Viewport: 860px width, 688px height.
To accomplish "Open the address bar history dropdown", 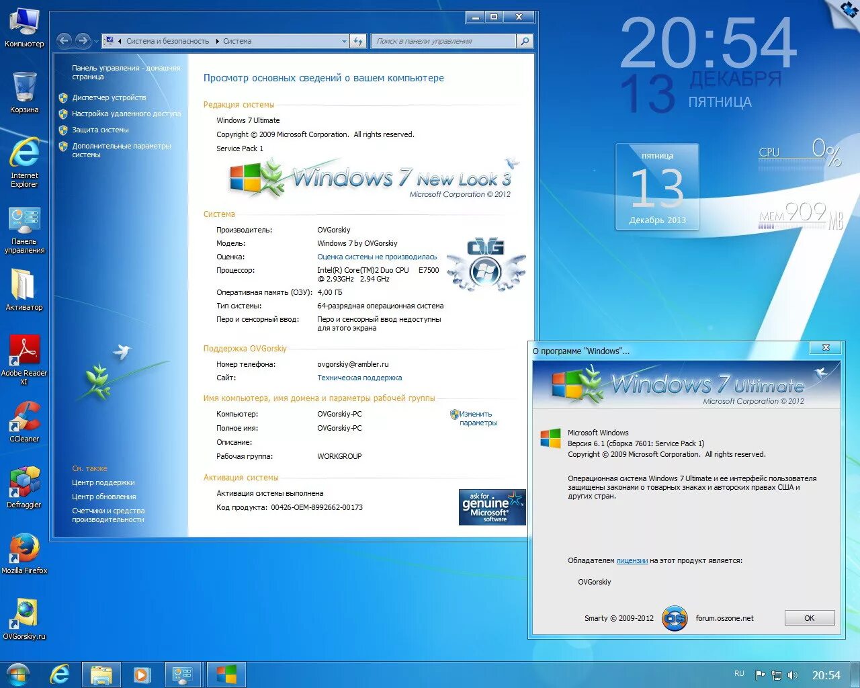I will point(344,41).
